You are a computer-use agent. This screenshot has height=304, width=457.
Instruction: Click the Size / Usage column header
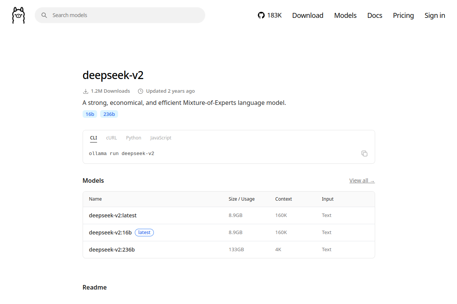241,199
